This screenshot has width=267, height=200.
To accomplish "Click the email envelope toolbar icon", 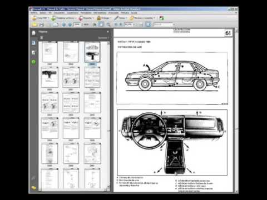I will 56,24.
